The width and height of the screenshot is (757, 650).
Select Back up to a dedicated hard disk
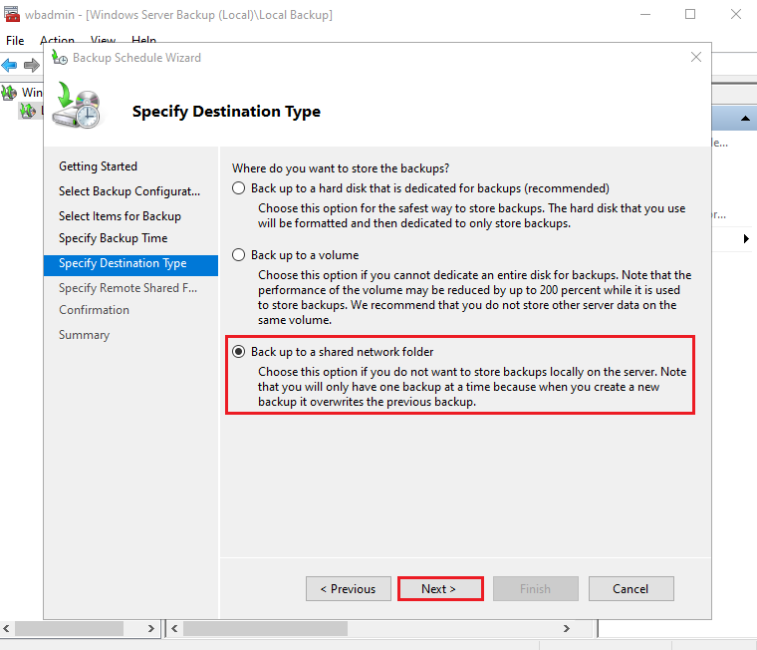tap(238, 188)
